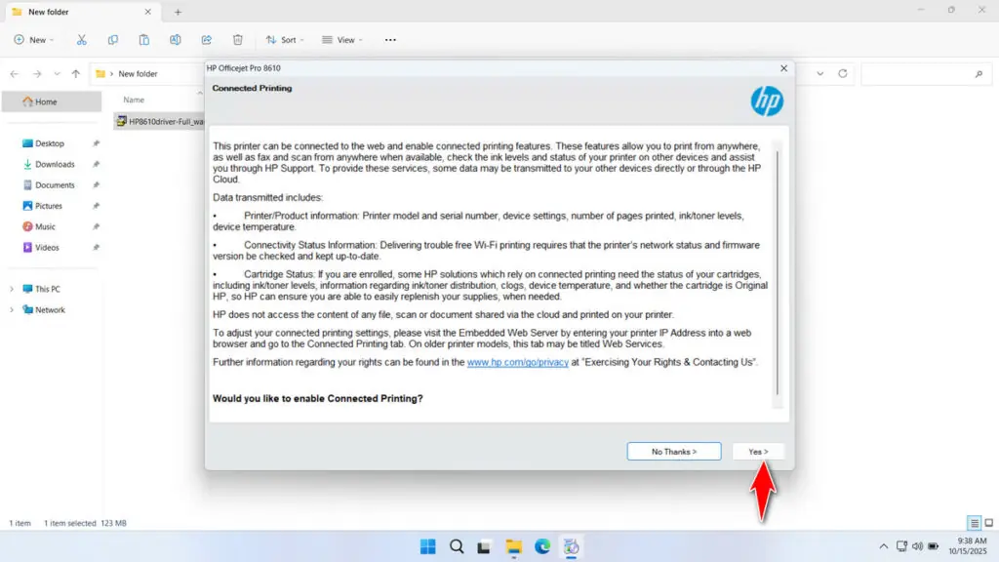The height and width of the screenshot is (562, 999).
Task: Select the Paste icon
Action: tap(144, 40)
